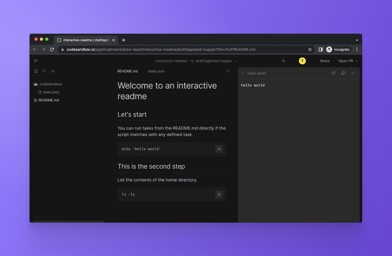The width and height of the screenshot is (392, 256).
Task: Open the terminal overflow menu with three dots
Action: pyautogui.click(x=353, y=73)
